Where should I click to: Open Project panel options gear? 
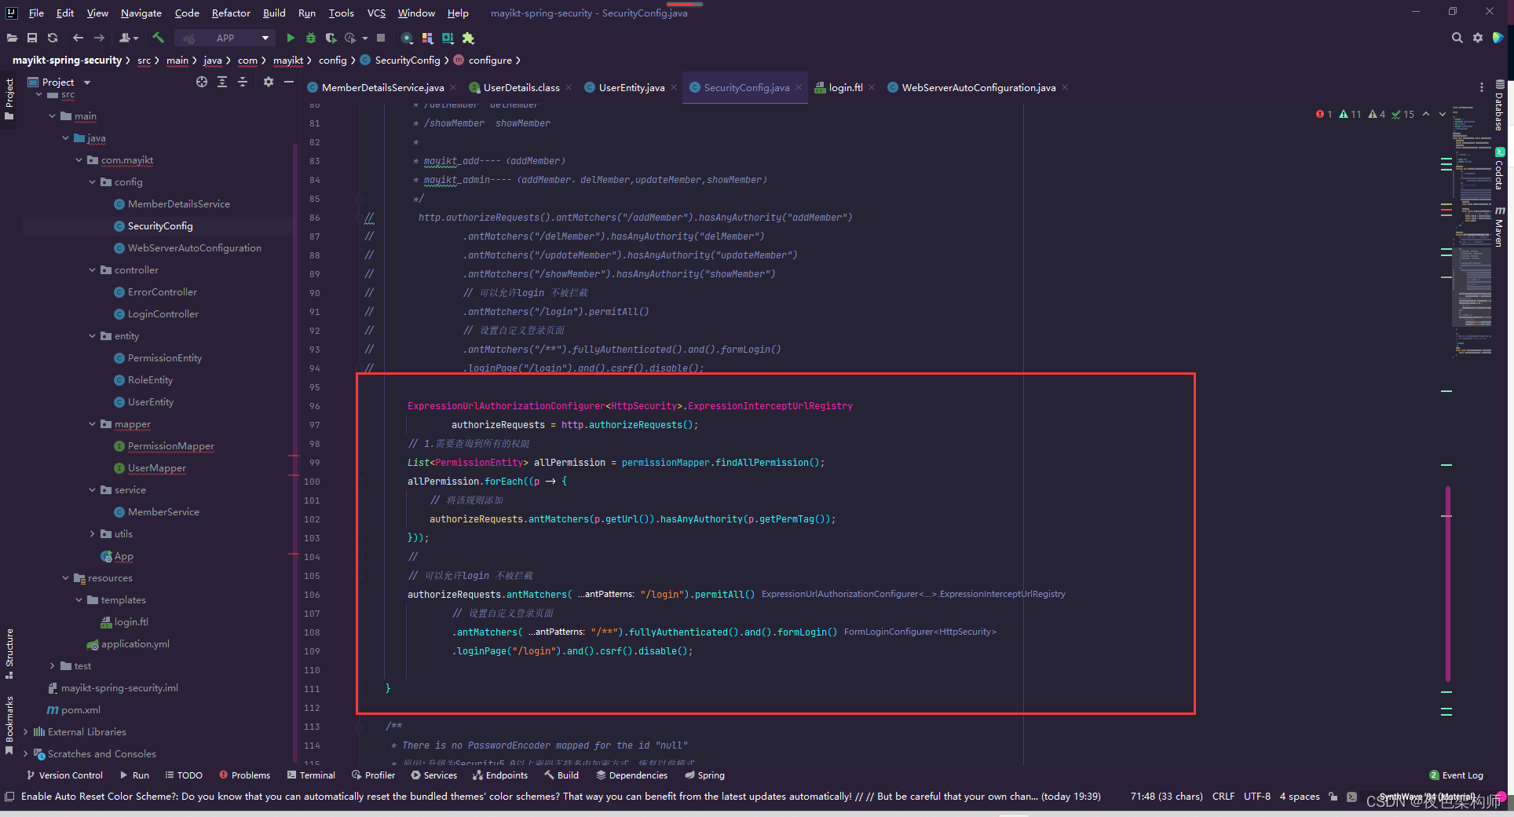pyautogui.click(x=269, y=82)
